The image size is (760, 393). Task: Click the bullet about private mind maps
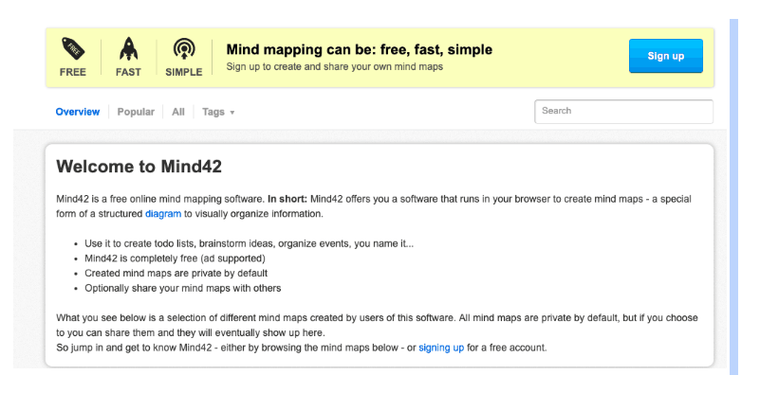coord(176,273)
